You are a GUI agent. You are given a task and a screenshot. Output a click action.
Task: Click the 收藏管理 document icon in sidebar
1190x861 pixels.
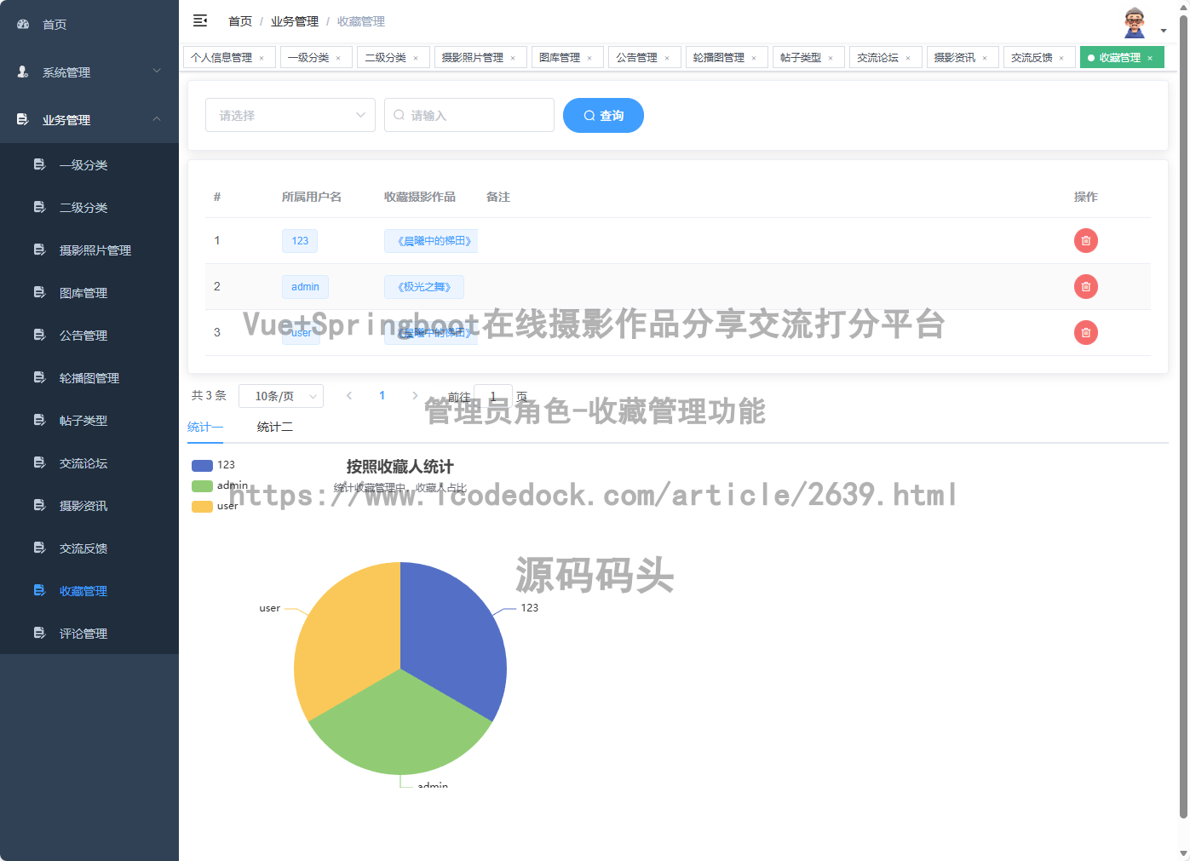[x=39, y=590]
